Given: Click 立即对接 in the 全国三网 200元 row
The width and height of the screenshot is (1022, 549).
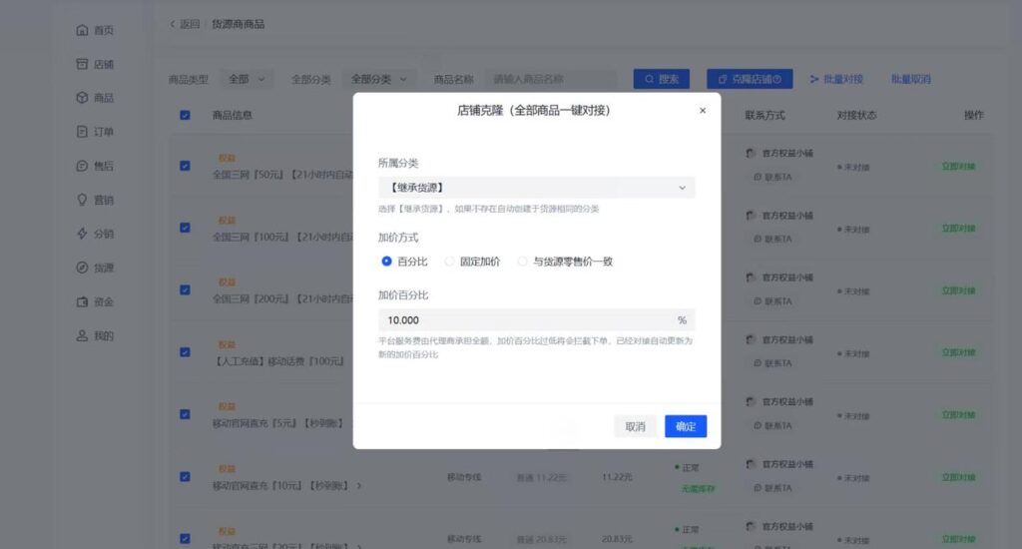Looking at the screenshot, I should tap(958, 290).
